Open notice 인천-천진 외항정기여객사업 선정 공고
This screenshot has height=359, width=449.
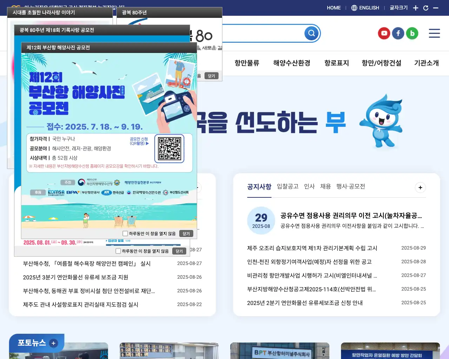[309, 262]
